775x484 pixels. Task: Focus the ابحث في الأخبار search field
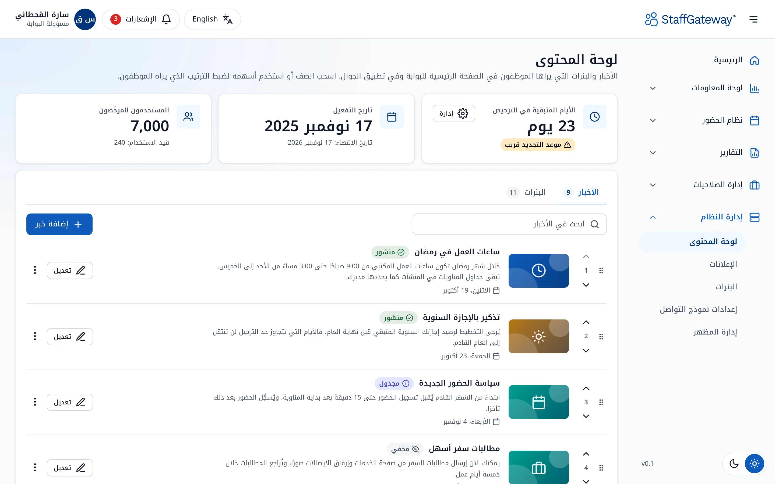[x=509, y=224]
